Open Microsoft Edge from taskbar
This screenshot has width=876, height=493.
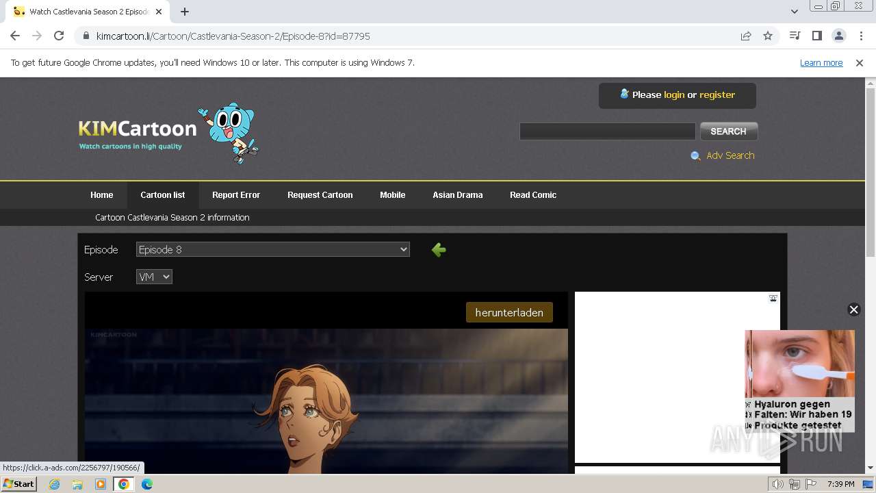[147, 484]
